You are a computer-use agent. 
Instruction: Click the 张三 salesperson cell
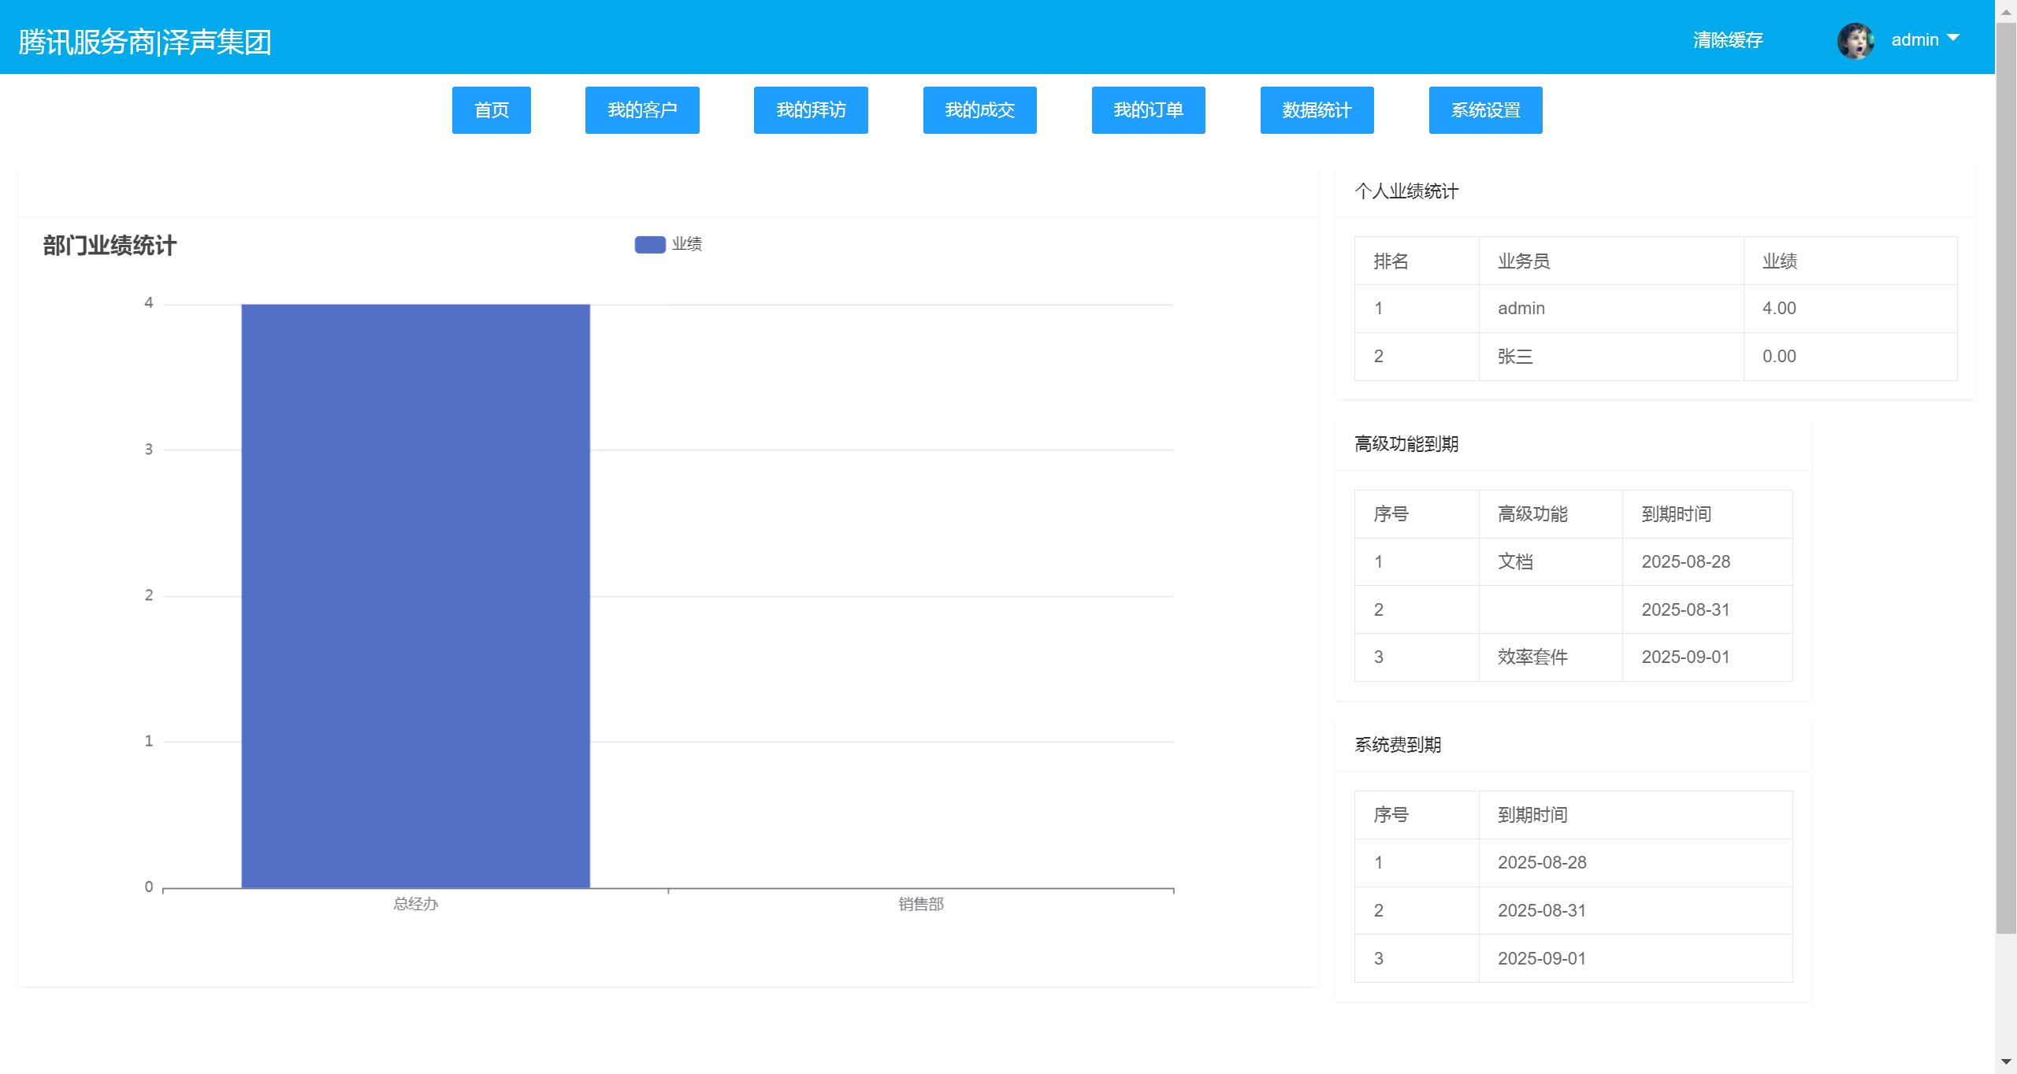click(1611, 357)
